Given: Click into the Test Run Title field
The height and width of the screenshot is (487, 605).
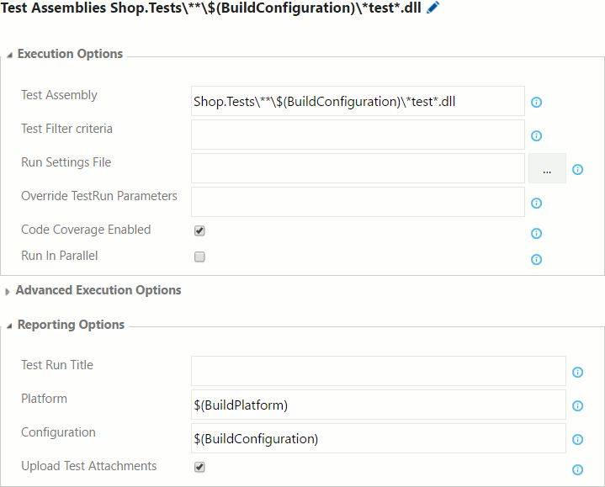Looking at the screenshot, I should [x=379, y=371].
